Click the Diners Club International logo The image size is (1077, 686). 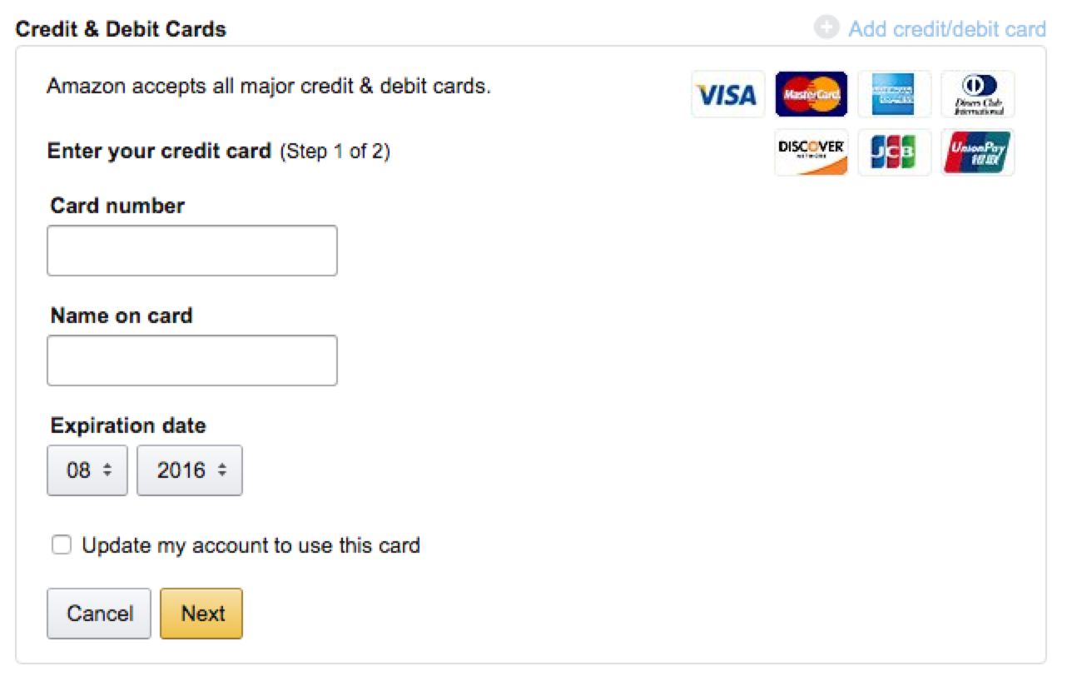coord(977,94)
